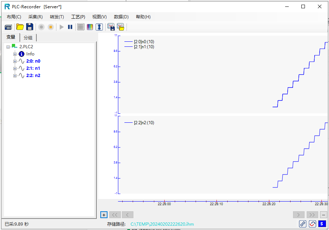Open the rainbow color scheme icon
The width and height of the screenshot is (329, 230).
click(90, 27)
